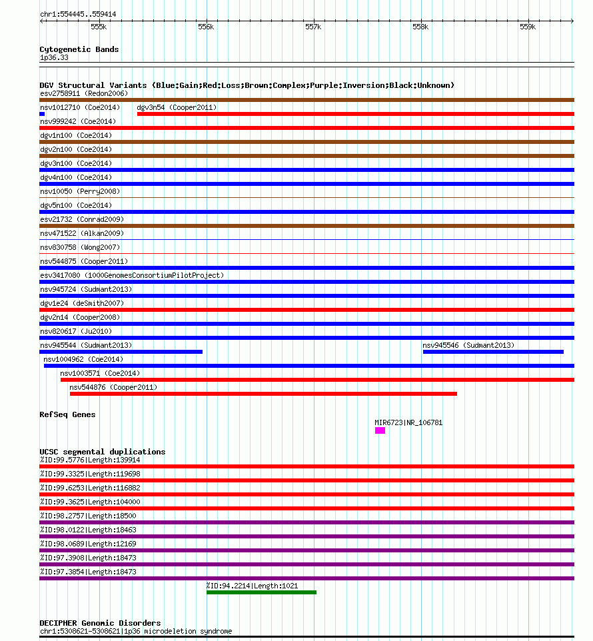This screenshot has height=641, width=593.
Task: Click nsv820617 (Ju2010) label
Action: 76,331
